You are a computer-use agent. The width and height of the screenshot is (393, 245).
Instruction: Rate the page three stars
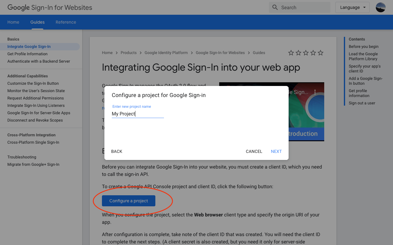[x=306, y=53]
